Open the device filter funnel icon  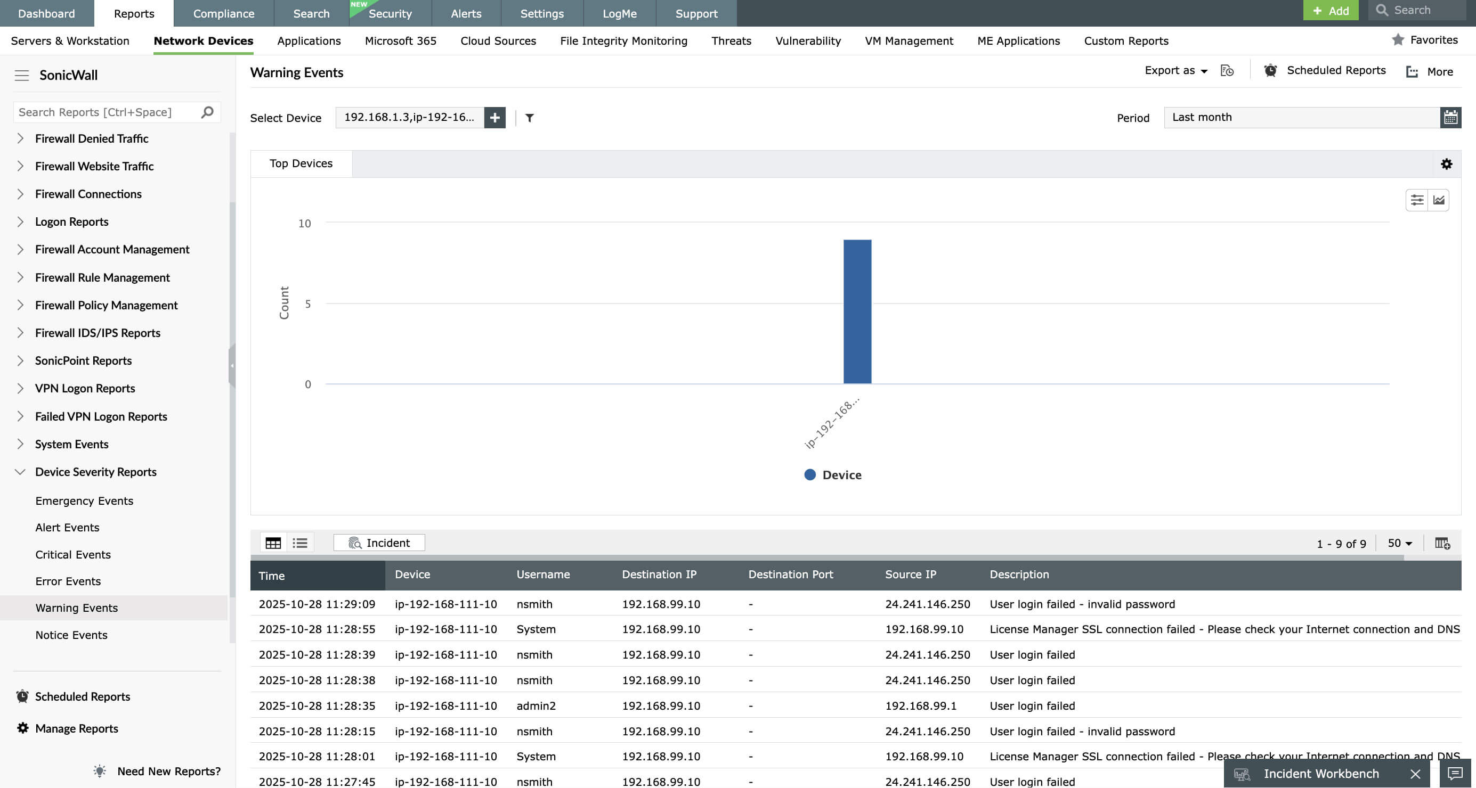[x=530, y=117]
